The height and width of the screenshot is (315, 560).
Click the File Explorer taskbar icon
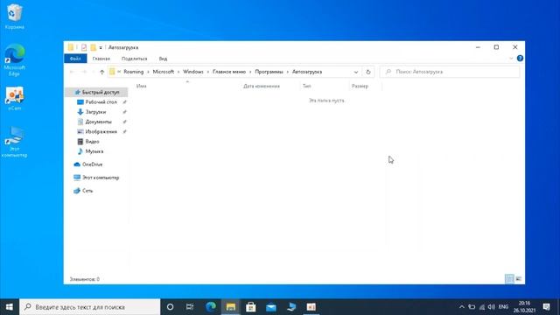tap(231, 307)
